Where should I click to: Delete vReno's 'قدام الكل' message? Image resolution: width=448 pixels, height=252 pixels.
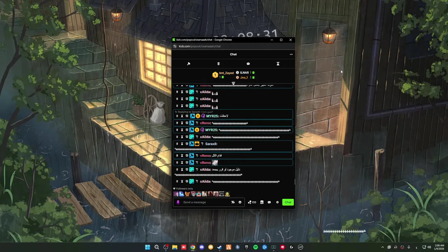(x=177, y=155)
